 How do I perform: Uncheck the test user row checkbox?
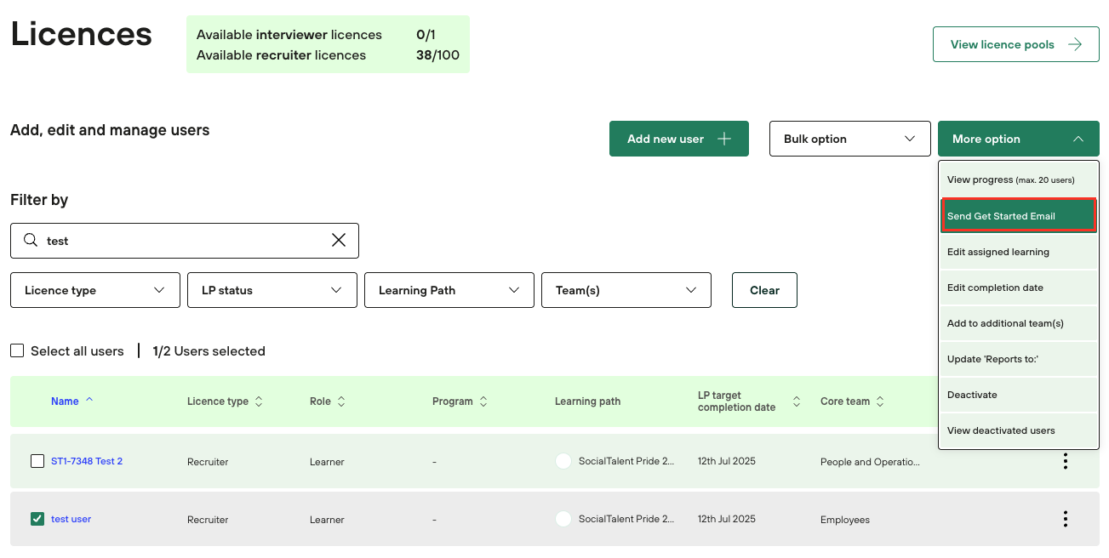pyautogui.click(x=37, y=519)
